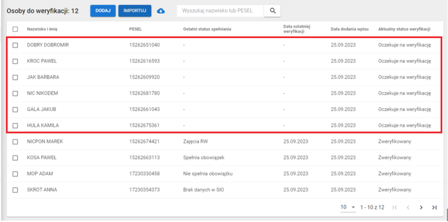This screenshot has height=222, width=448.
Task: Click the first page arrow
Action: [395, 207]
